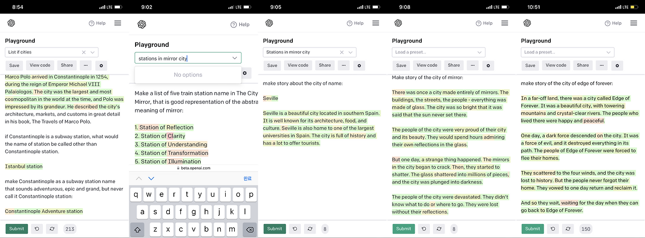
Task: Click Submit in the 9:08 screen
Action: click(404, 229)
